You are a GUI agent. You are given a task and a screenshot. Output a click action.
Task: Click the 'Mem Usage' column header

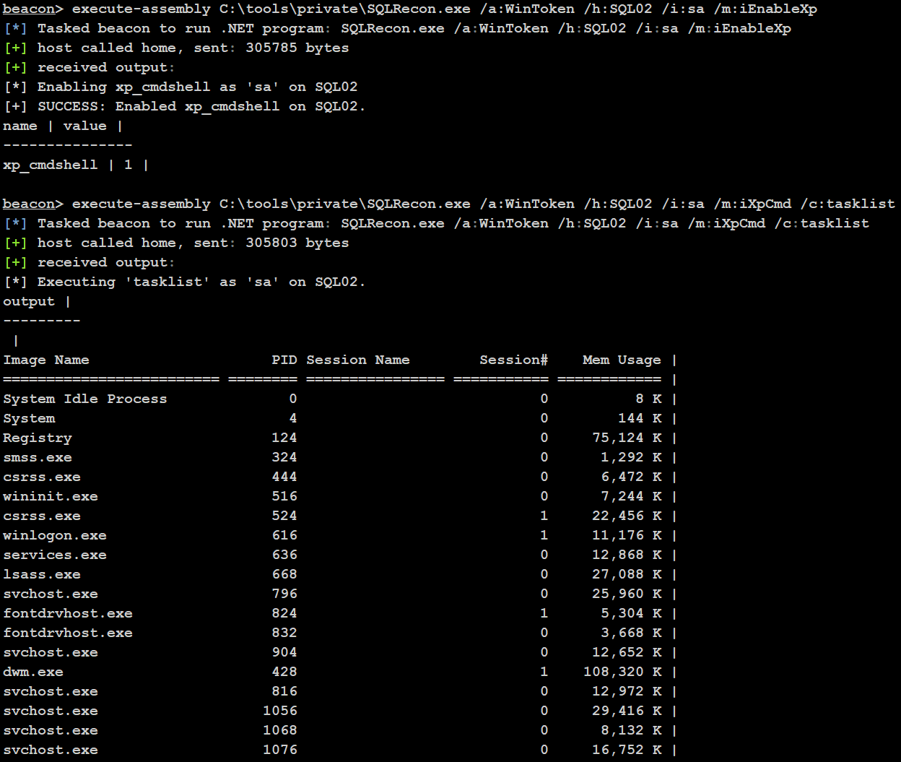coord(622,360)
